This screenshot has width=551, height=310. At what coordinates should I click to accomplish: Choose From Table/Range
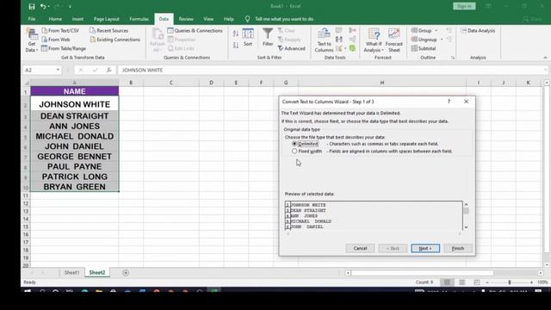click(x=64, y=48)
